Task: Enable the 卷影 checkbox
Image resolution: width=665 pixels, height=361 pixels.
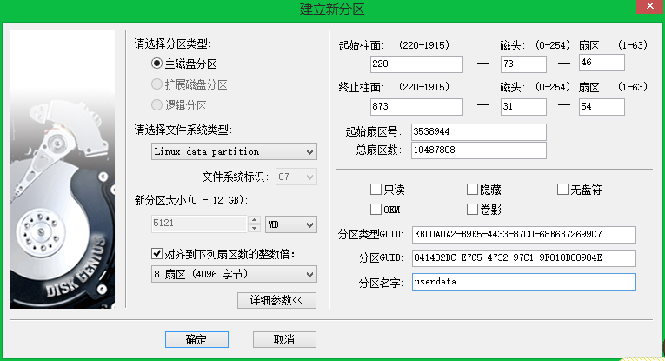Action: click(x=472, y=209)
